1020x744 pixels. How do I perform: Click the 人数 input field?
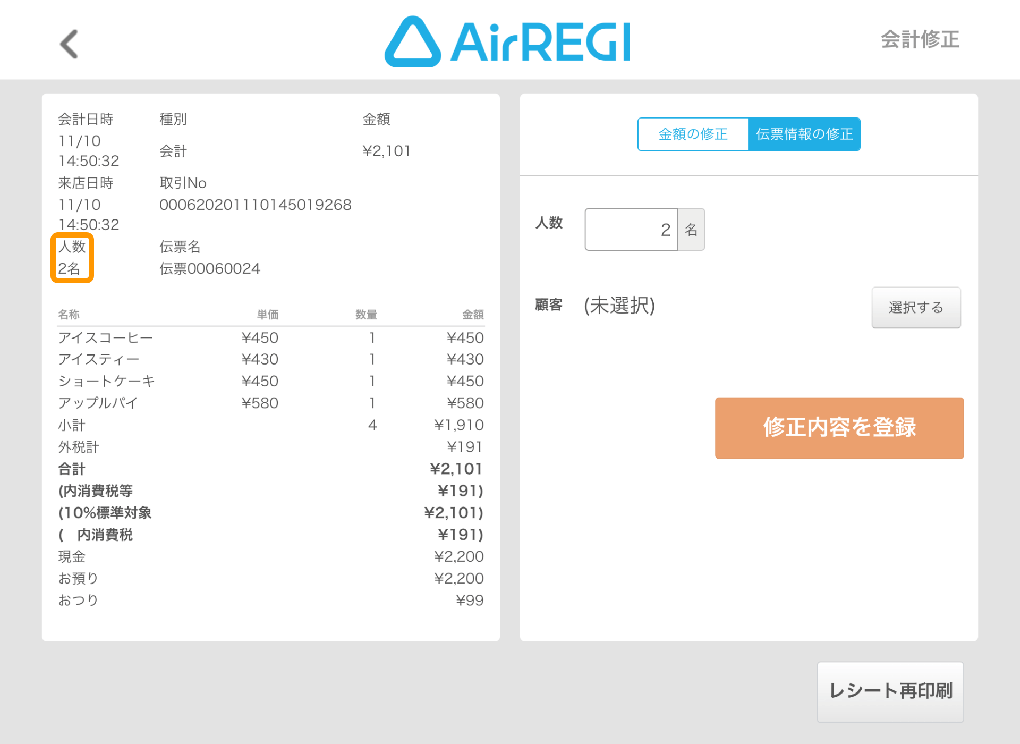[x=631, y=230]
